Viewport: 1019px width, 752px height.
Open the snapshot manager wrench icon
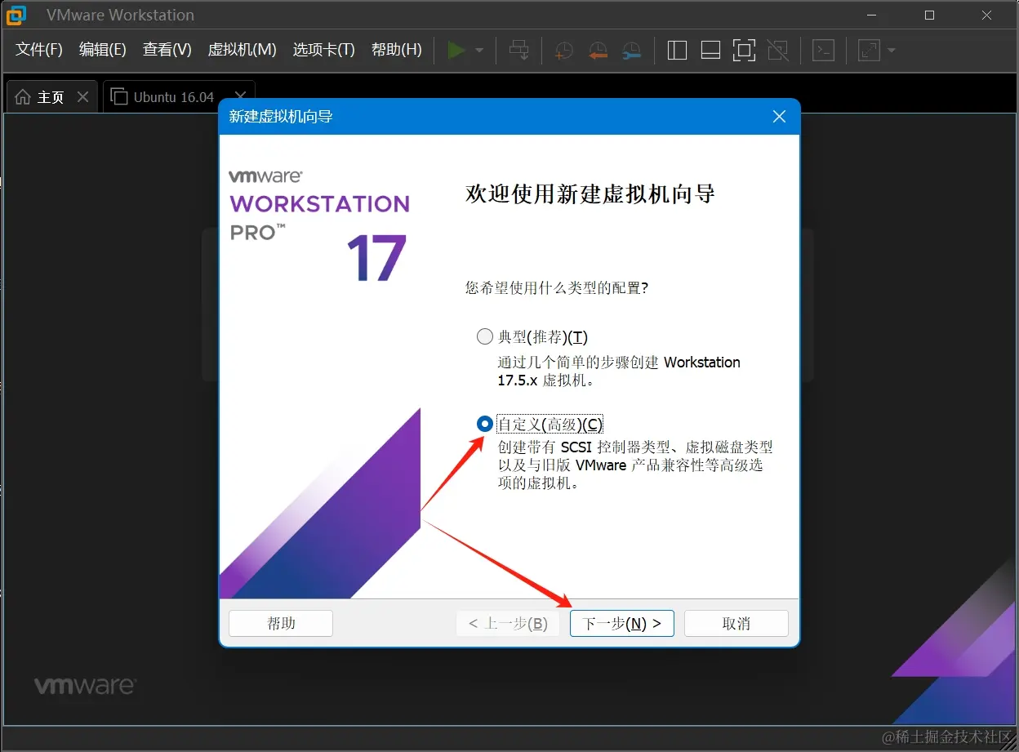pos(630,51)
